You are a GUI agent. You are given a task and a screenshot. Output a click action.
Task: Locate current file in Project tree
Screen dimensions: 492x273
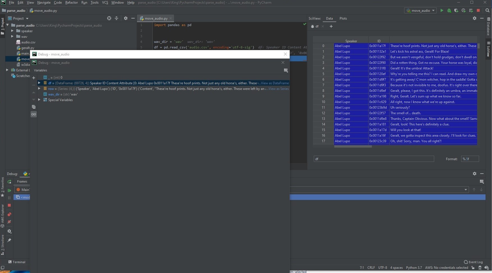pos(109,18)
